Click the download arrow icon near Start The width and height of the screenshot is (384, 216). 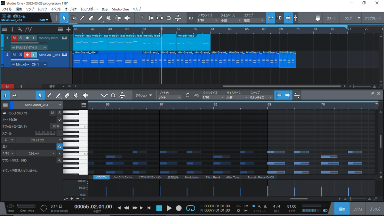(317, 18)
